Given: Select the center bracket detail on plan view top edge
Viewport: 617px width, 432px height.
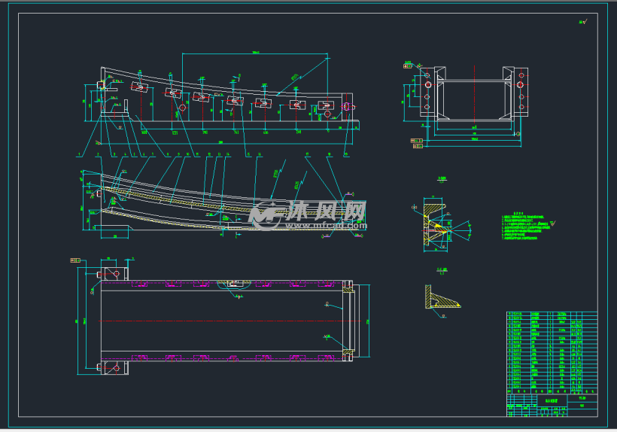Looking at the screenshot, I should click(233, 284).
